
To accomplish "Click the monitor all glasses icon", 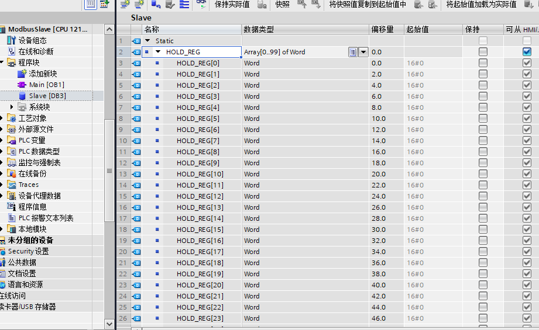I will click(x=201, y=5).
